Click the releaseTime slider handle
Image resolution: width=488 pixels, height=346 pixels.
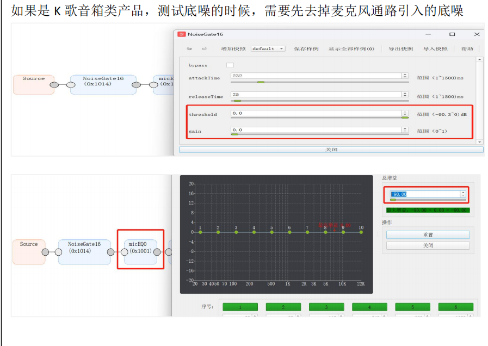237,101
